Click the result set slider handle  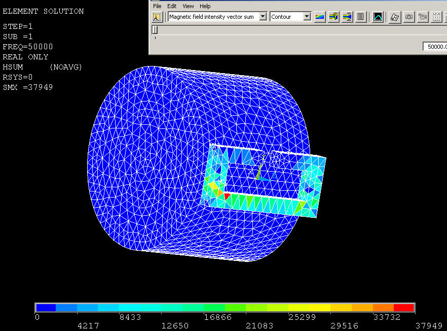click(155, 30)
